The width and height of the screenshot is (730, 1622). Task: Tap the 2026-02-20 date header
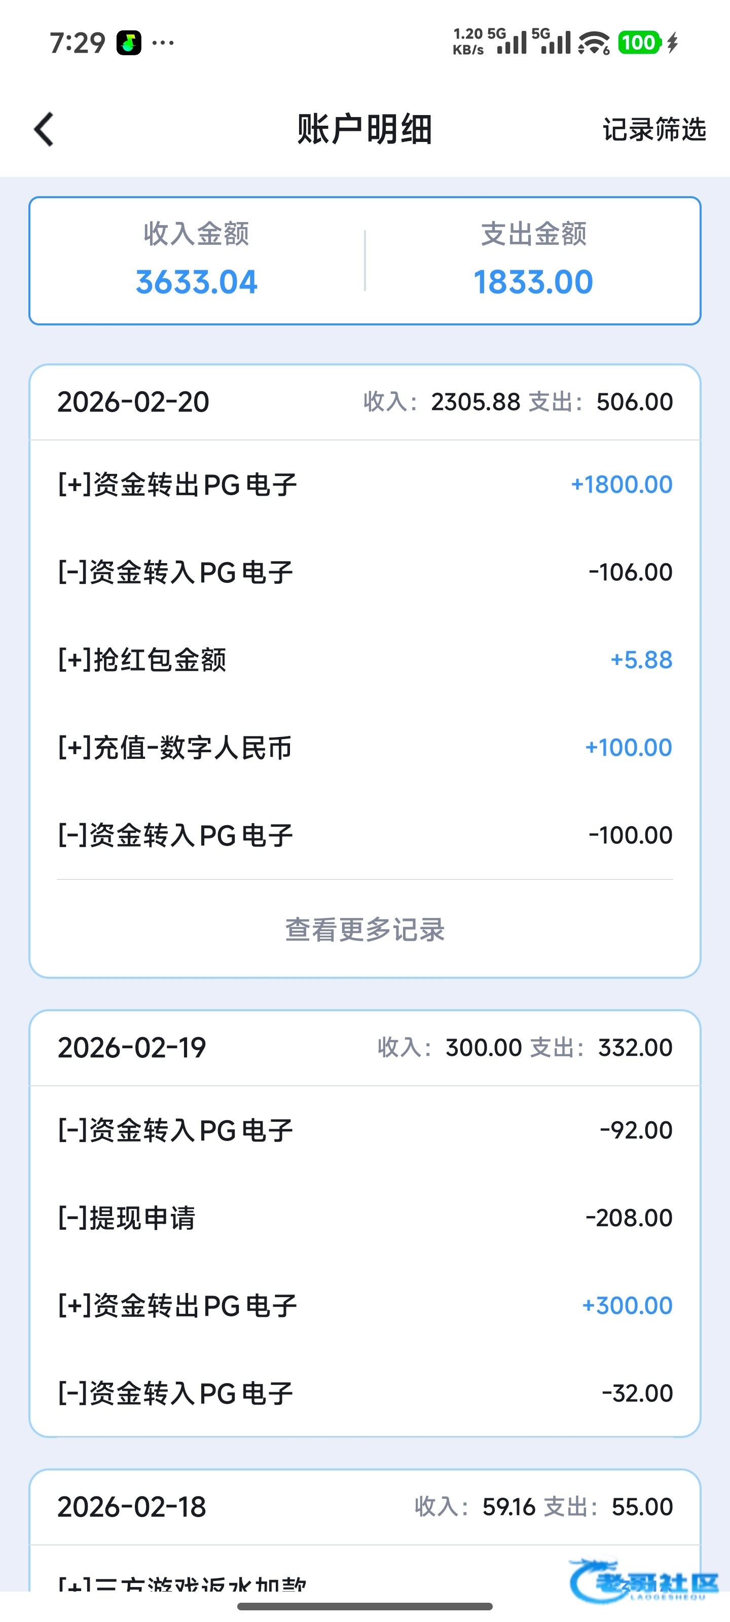coord(133,402)
